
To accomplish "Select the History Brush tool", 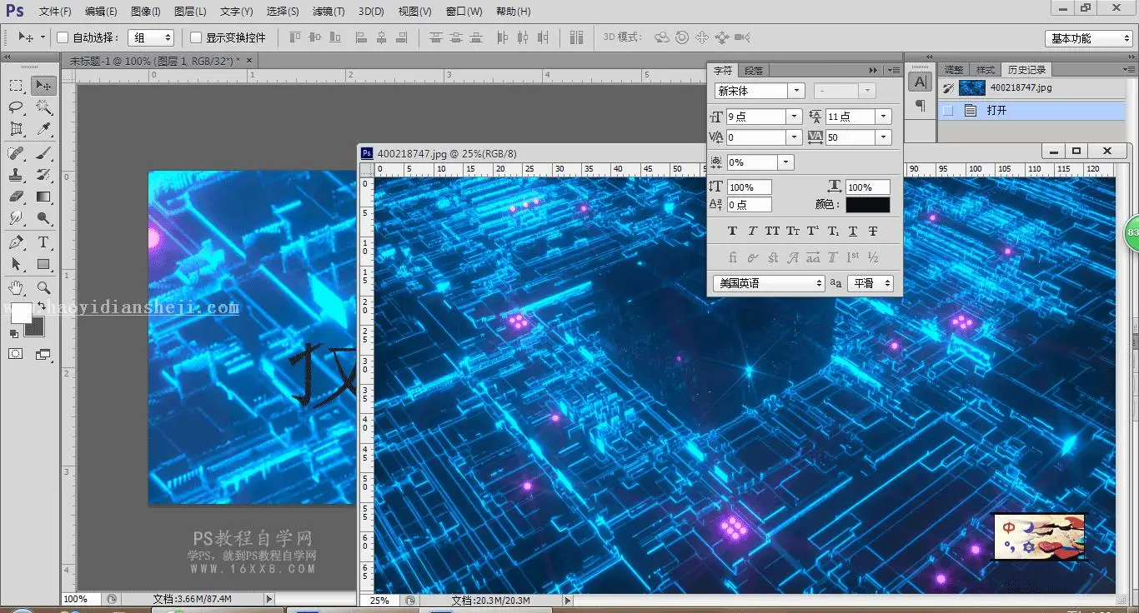I will [x=43, y=175].
